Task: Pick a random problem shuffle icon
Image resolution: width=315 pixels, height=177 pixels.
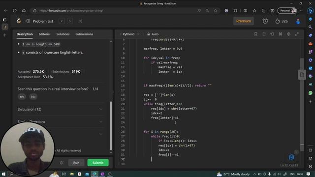Action: pyautogui.click(x=80, y=21)
